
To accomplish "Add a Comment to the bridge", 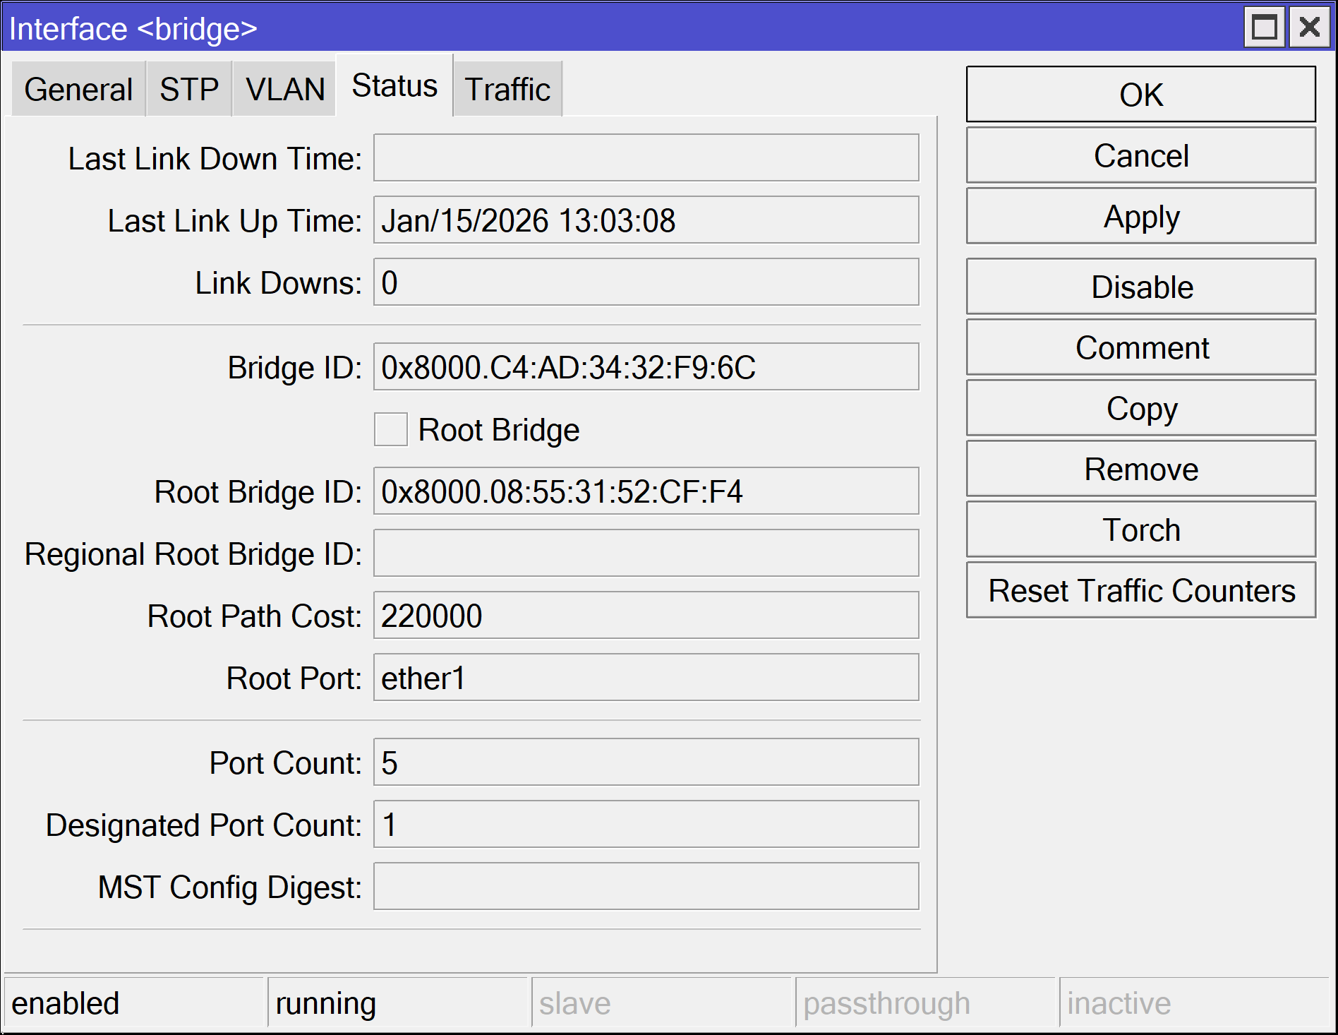I will pyautogui.click(x=1140, y=347).
